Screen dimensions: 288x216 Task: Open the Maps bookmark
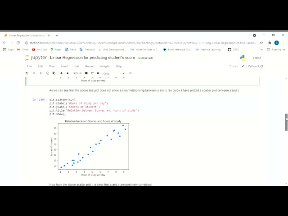pyautogui.click(x=56, y=49)
